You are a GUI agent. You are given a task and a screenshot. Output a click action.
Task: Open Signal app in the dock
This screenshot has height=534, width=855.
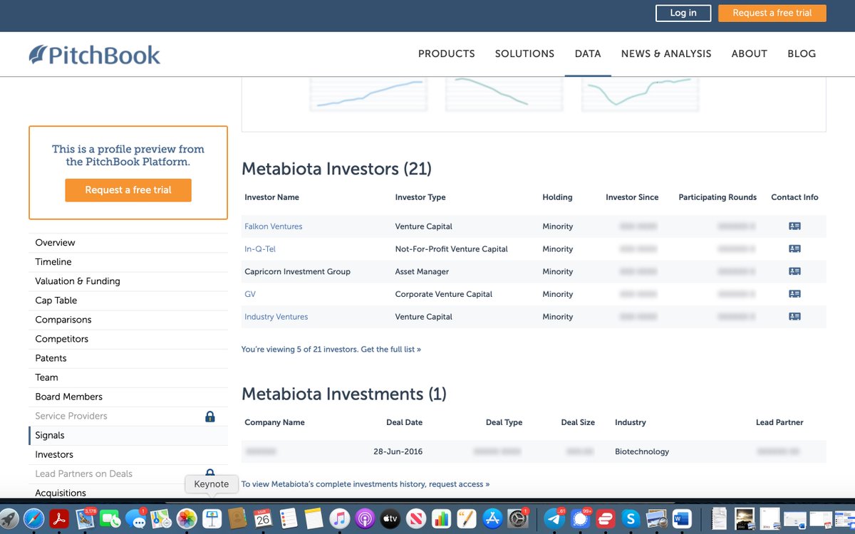click(580, 518)
